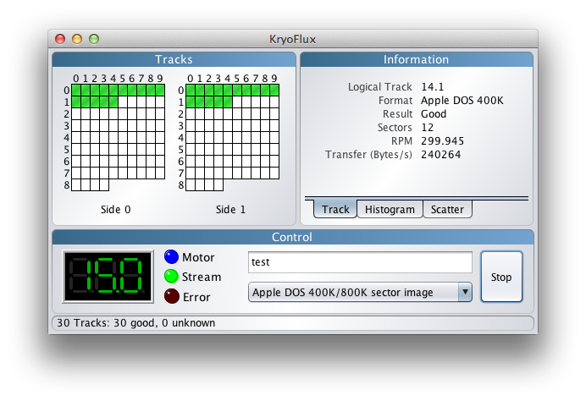The width and height of the screenshot is (586, 401).
Task: Click the green zoom window button
Action: click(94, 39)
